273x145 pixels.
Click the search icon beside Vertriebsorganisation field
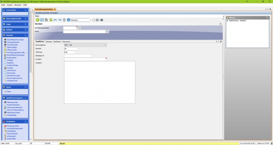pos(79,28)
